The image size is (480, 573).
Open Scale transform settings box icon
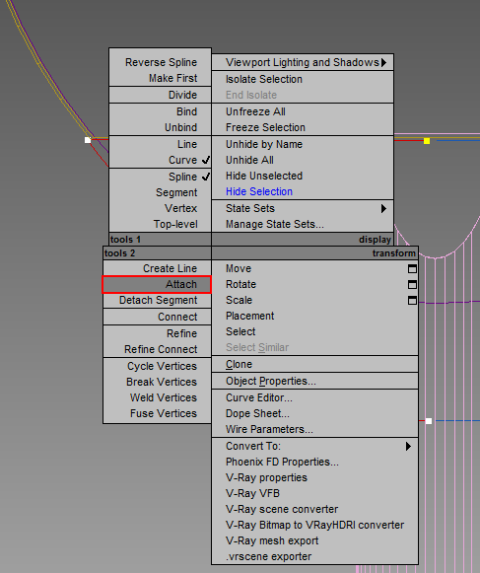412,301
